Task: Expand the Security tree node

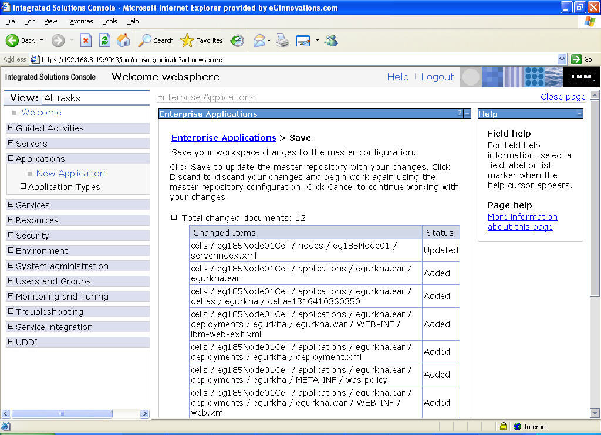Action: coord(11,235)
